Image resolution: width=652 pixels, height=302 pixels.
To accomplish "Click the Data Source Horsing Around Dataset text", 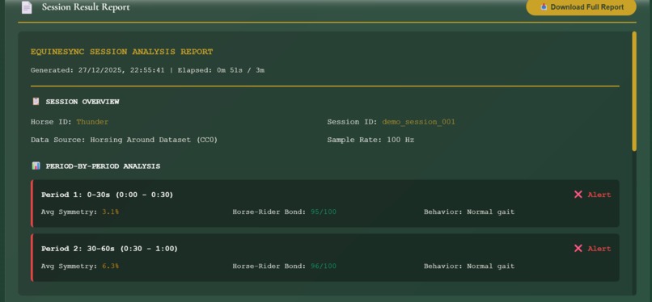I will click(x=124, y=140).
